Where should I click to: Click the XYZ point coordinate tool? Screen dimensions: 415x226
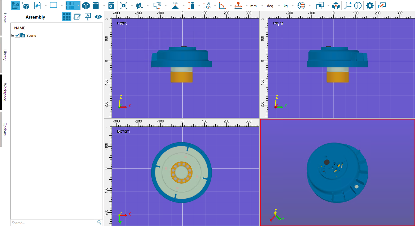click(x=175, y=6)
